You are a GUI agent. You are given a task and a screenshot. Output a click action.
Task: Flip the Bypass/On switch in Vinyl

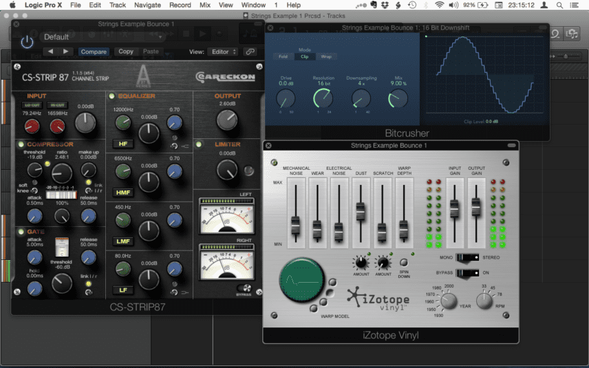pos(468,273)
